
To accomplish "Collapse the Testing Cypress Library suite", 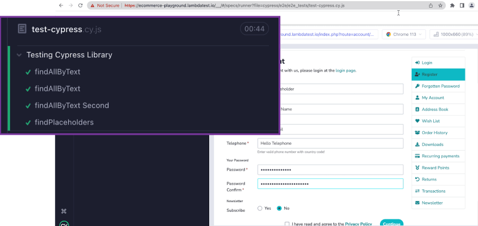I will 19,55.
